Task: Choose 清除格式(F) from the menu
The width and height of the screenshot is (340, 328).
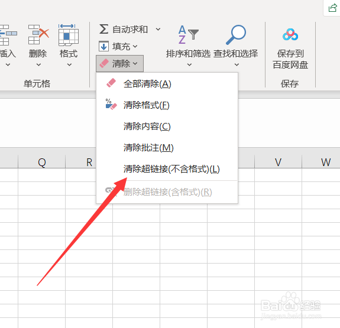Action: pyautogui.click(x=167, y=105)
